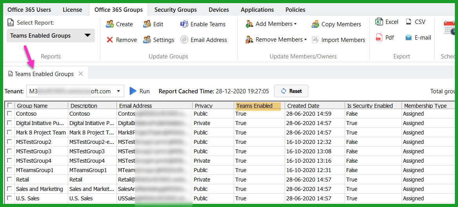The height and width of the screenshot is (207, 458).
Task: Select the MSTestGroup2 row checkbox
Action: pos(10,142)
